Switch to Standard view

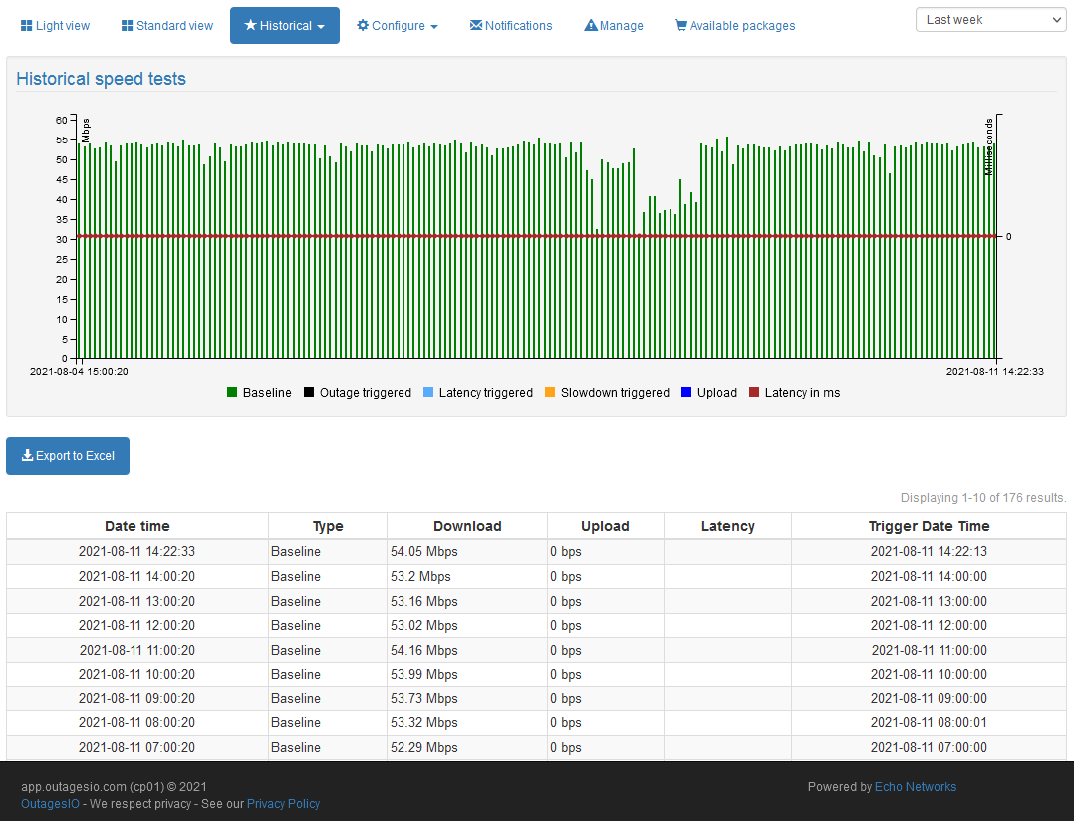click(167, 25)
